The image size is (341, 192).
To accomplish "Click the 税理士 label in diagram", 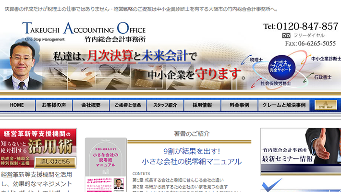I will click(x=256, y=60).
